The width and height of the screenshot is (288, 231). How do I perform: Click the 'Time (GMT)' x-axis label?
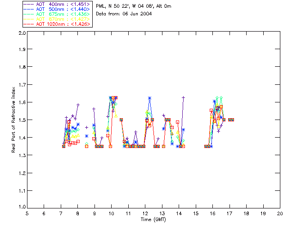tap(153, 219)
